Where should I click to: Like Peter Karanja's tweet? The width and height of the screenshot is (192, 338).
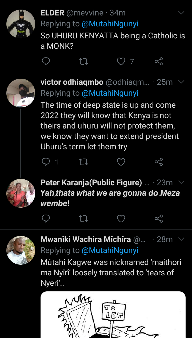click(x=121, y=219)
